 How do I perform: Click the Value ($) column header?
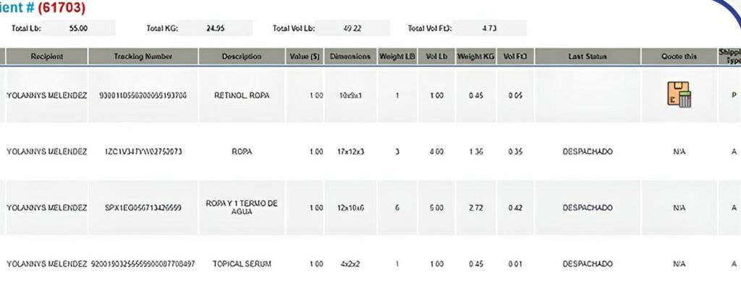click(x=305, y=56)
